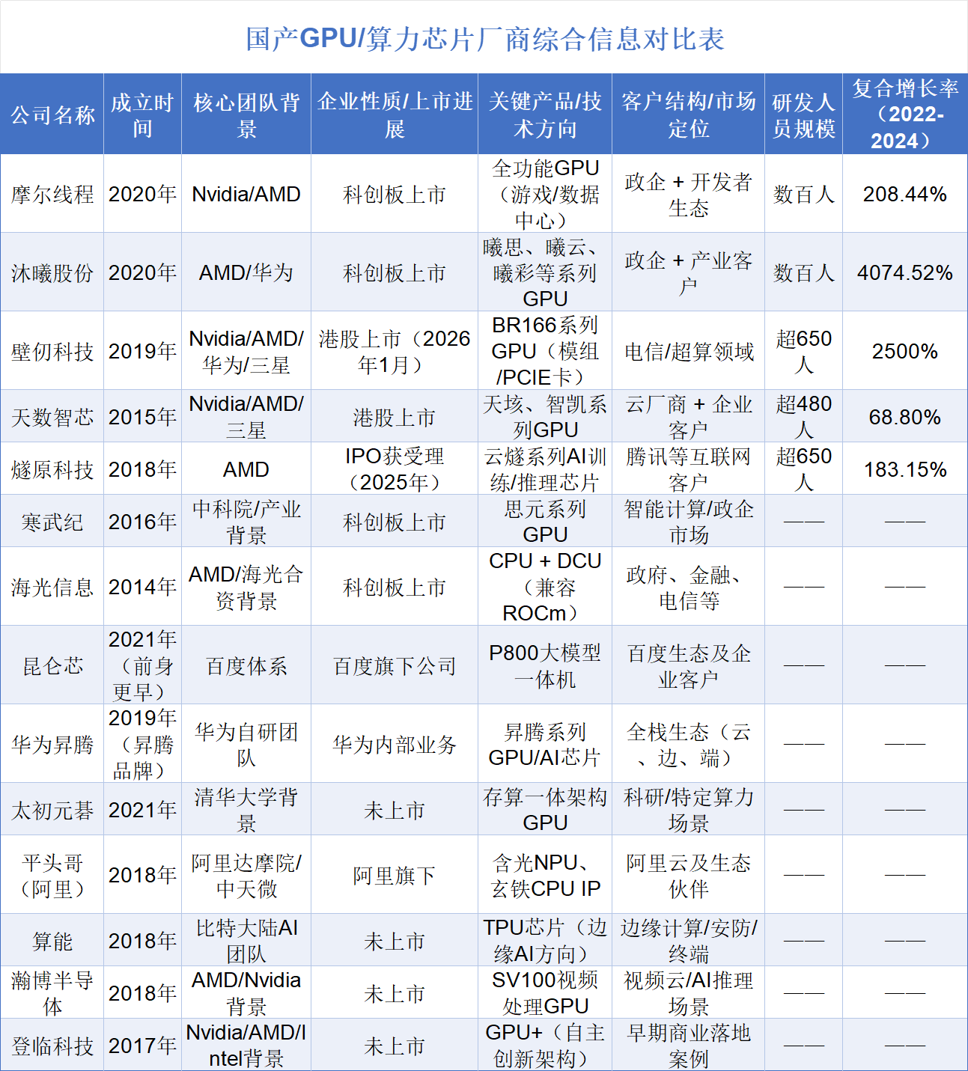Click 存算一体架构GPU cell
Image resolution: width=968 pixels, height=1071 pixels.
(x=545, y=809)
